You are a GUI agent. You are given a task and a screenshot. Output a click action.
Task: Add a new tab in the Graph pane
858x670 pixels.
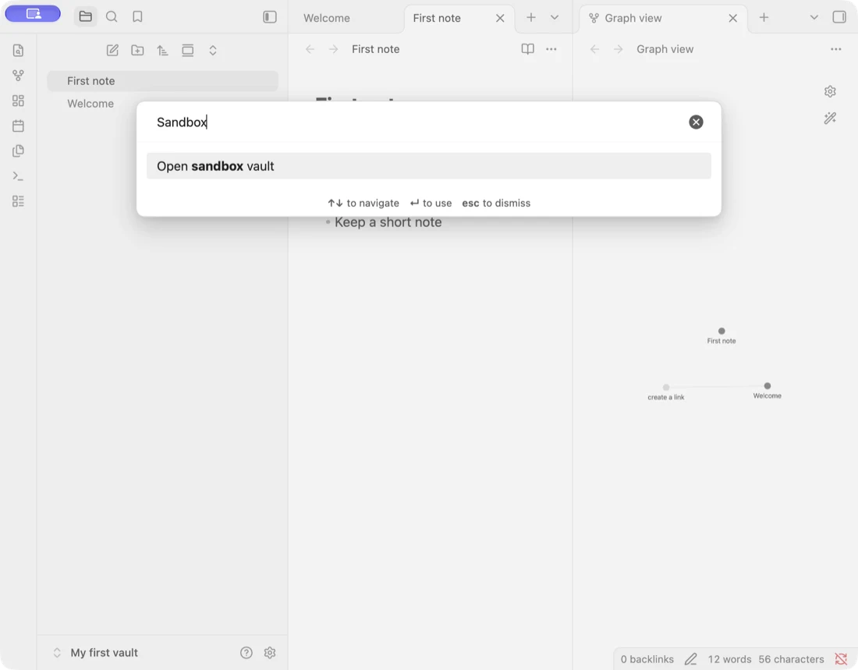(x=764, y=17)
